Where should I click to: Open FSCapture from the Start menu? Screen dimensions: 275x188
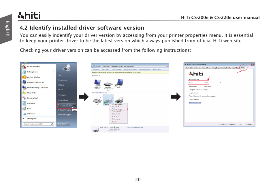point(33,67)
